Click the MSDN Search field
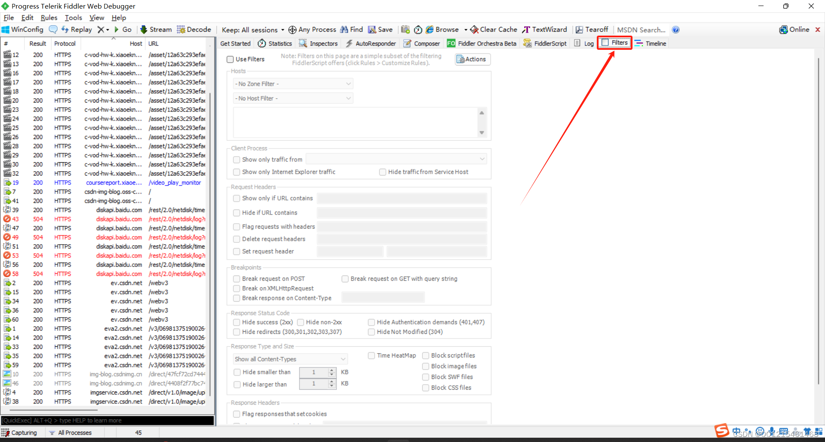825x442 pixels. coord(641,30)
